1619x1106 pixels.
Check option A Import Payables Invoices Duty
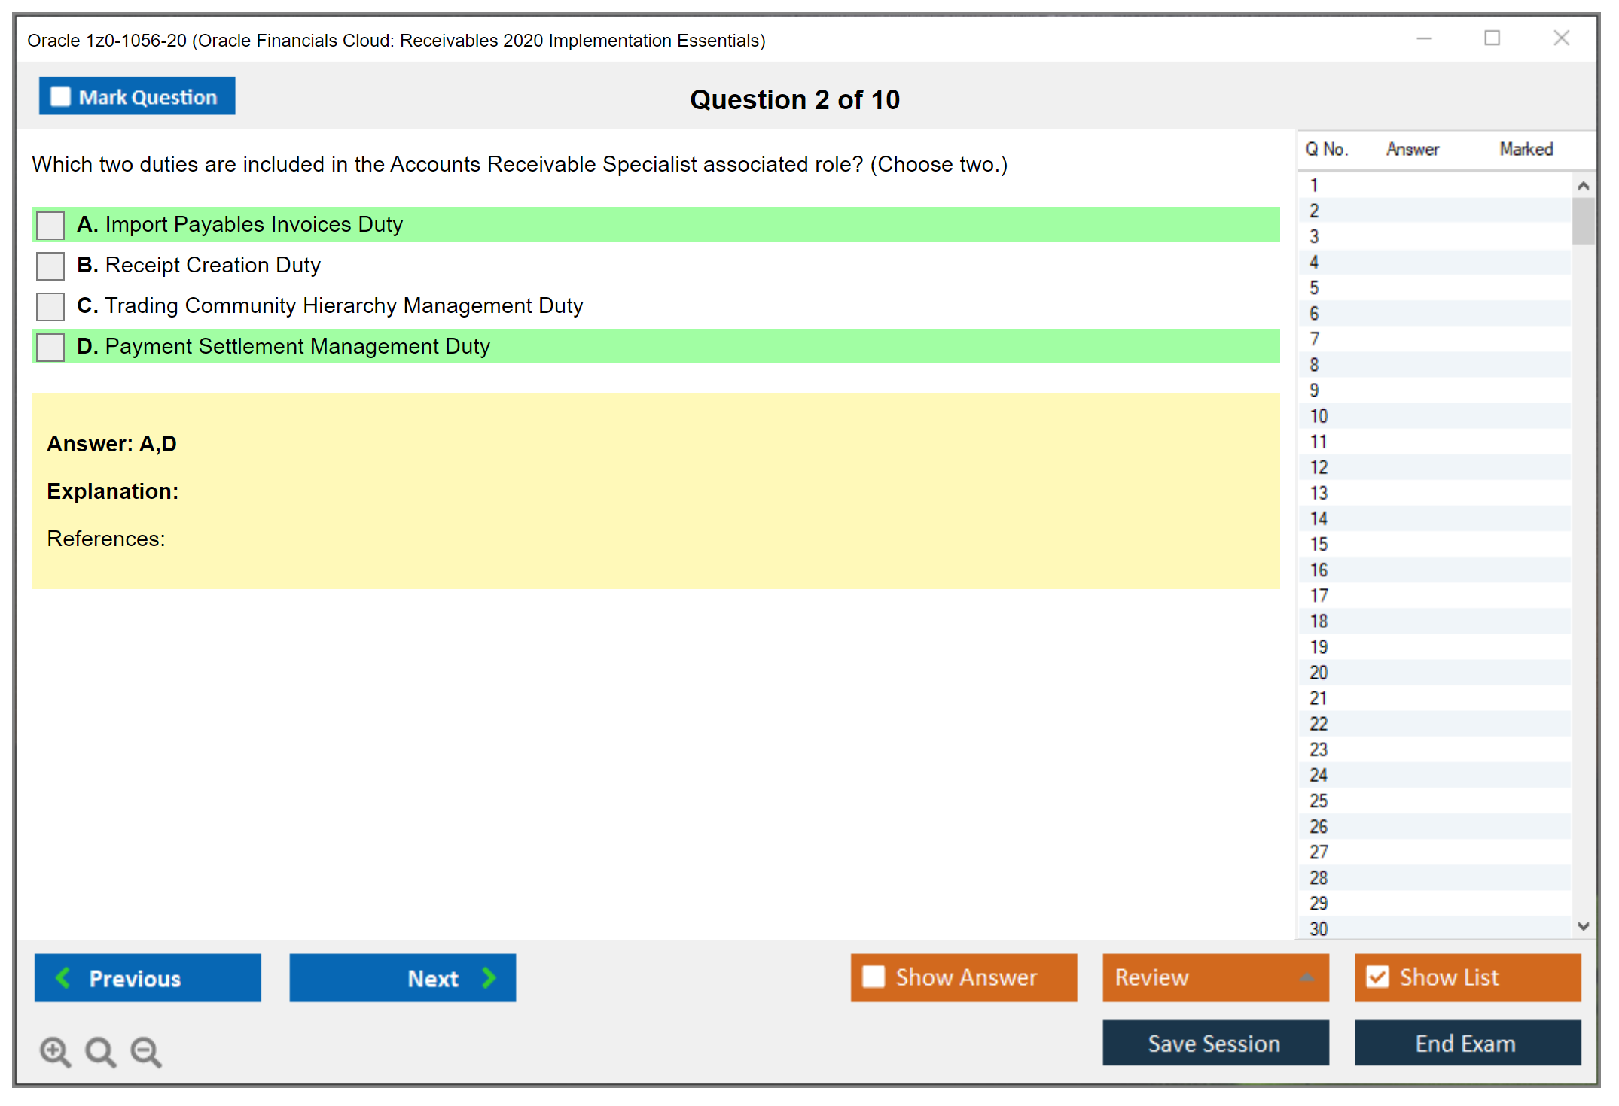[x=50, y=225]
